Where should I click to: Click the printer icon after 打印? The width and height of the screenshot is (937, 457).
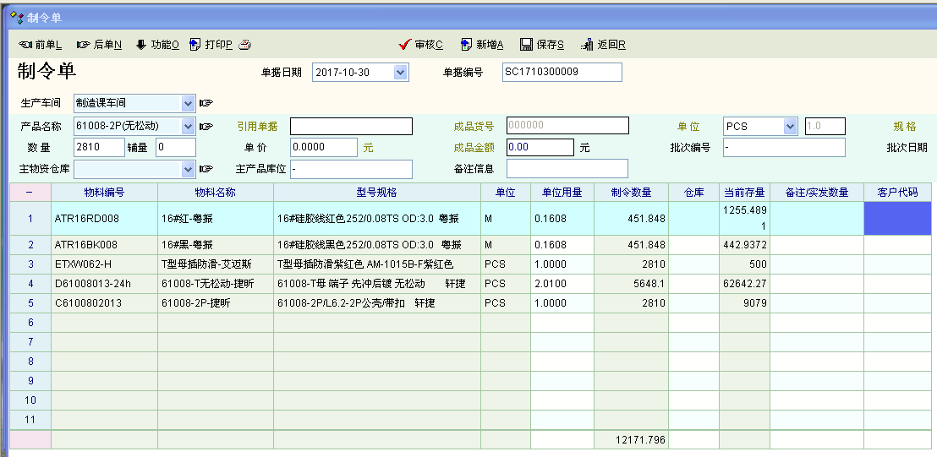[x=244, y=45]
